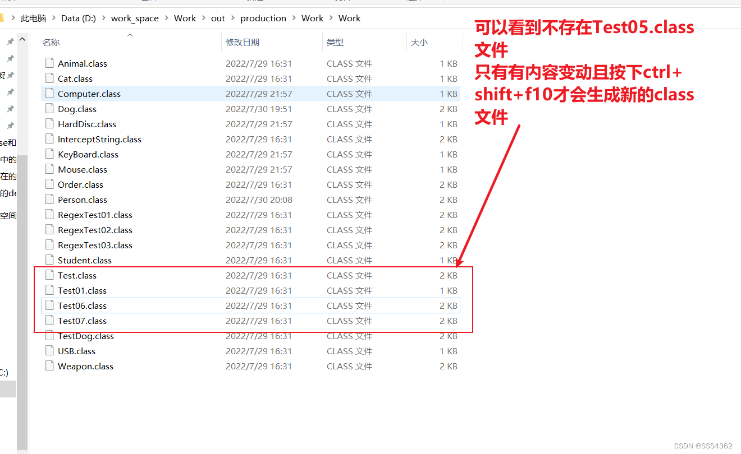This screenshot has height=454, width=741.
Task: Click the HardDisc.class file icon
Action: pyautogui.click(x=49, y=124)
